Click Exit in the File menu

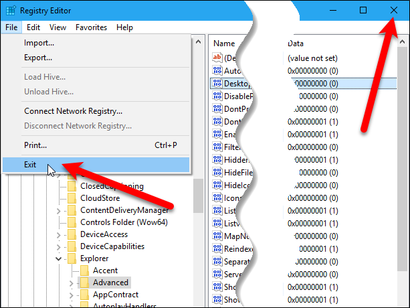96,165
